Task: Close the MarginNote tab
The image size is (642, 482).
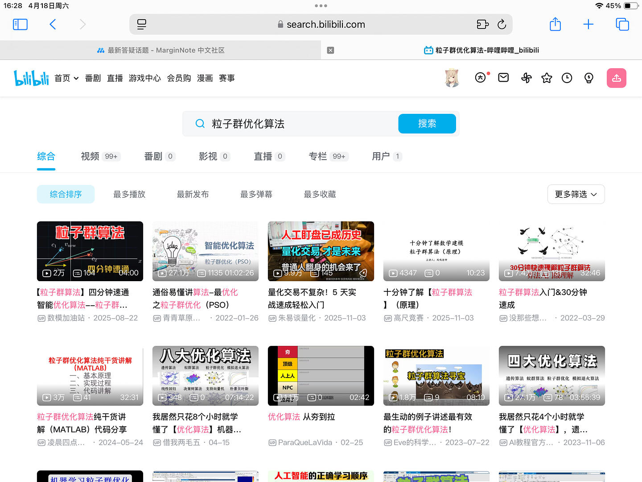Action: (330, 50)
